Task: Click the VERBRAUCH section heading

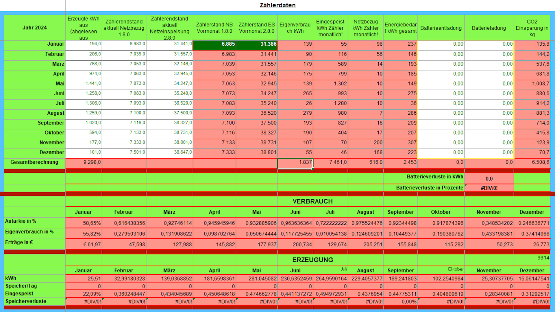Action: coord(312,201)
